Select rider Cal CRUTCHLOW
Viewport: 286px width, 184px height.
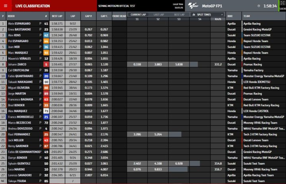[x=18, y=70]
